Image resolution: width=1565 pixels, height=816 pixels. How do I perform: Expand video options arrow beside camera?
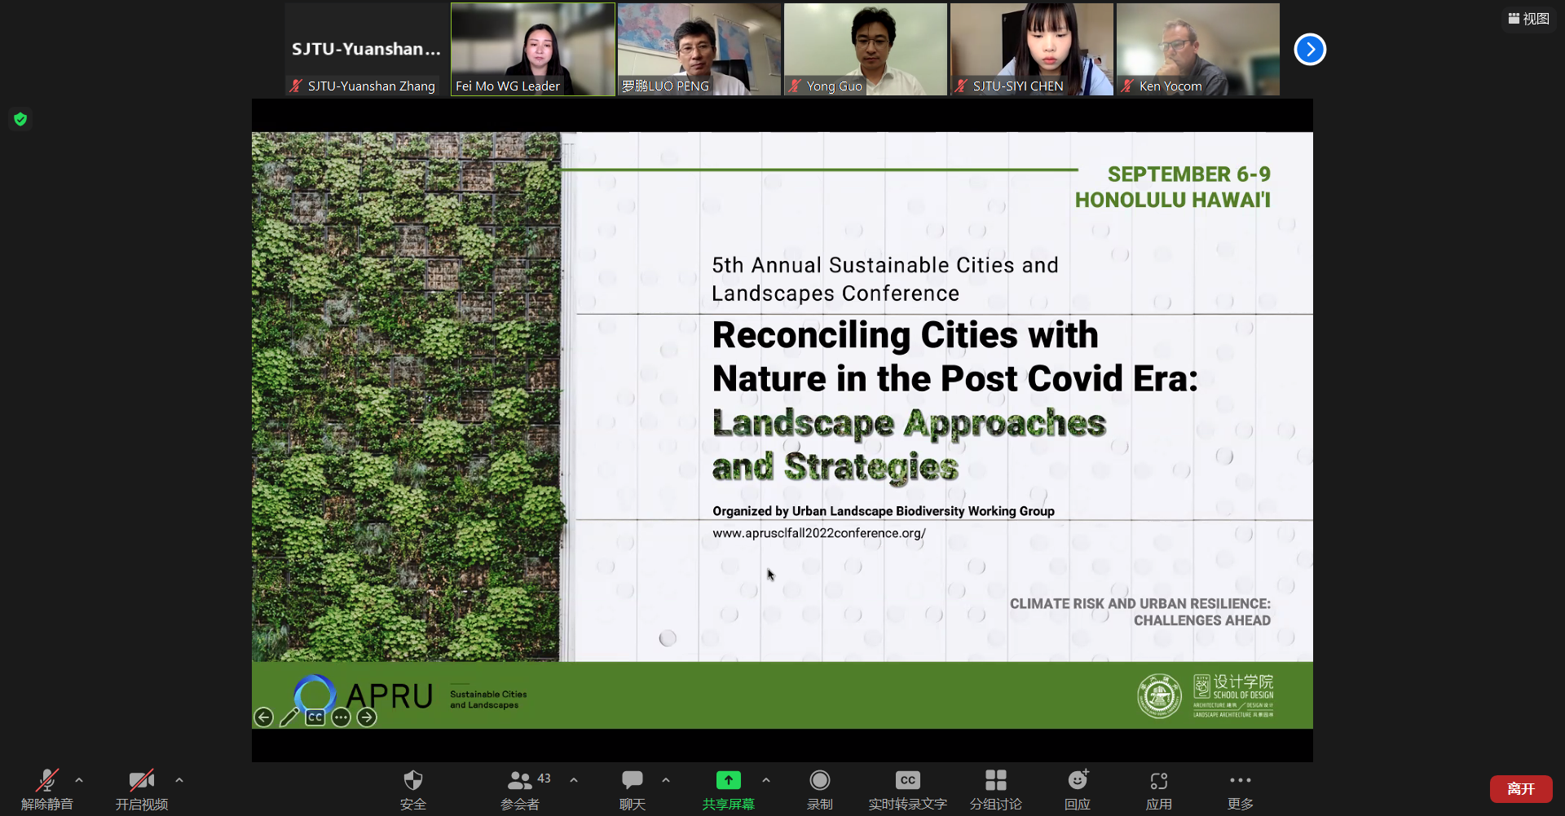179,780
